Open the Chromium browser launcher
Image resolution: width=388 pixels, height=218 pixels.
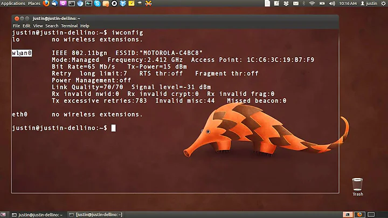coord(80,3)
